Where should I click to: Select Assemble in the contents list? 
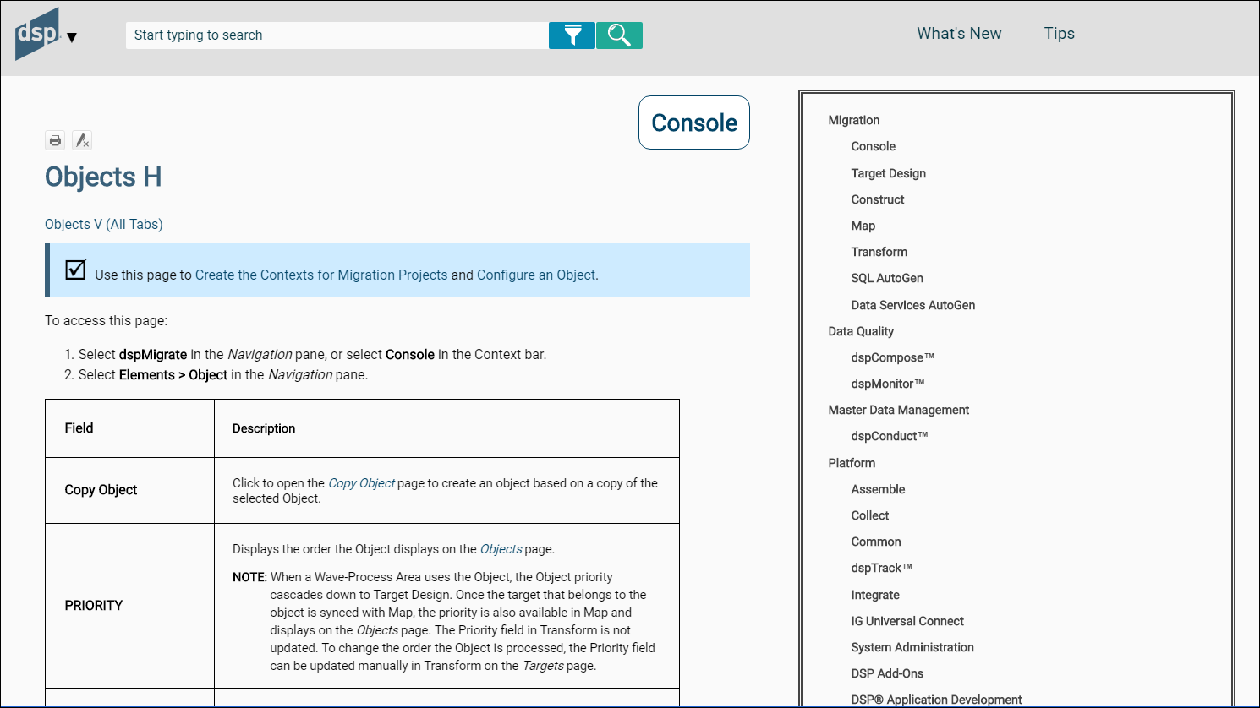coord(878,489)
